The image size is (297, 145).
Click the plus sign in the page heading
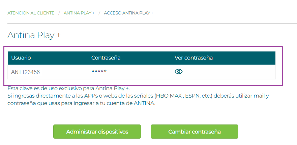tap(59, 35)
